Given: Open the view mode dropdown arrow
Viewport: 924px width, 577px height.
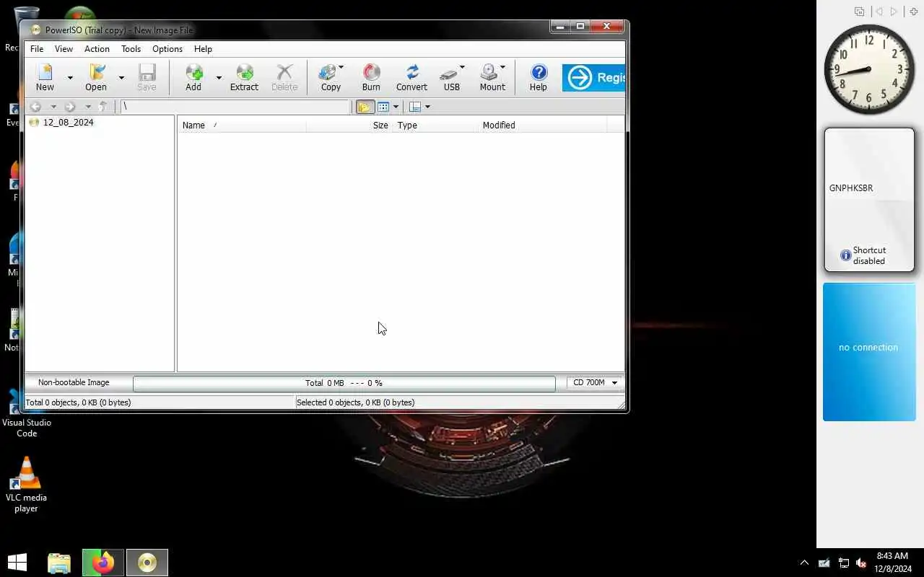Looking at the screenshot, I should click(396, 107).
